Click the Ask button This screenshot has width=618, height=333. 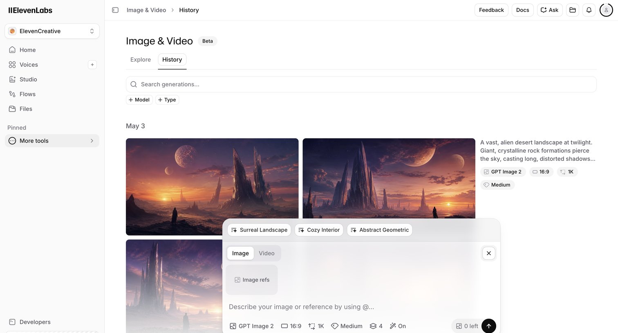[x=550, y=10]
